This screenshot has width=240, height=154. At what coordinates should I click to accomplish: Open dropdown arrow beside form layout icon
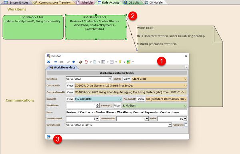[x=116, y=62]
